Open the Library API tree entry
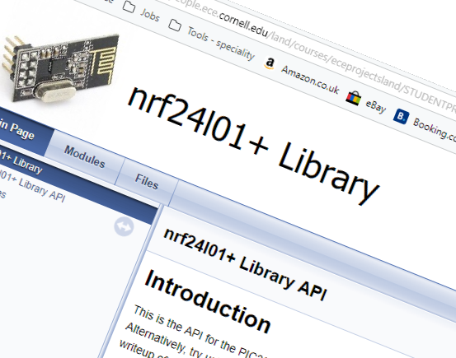The image size is (456, 358). (x=32, y=186)
